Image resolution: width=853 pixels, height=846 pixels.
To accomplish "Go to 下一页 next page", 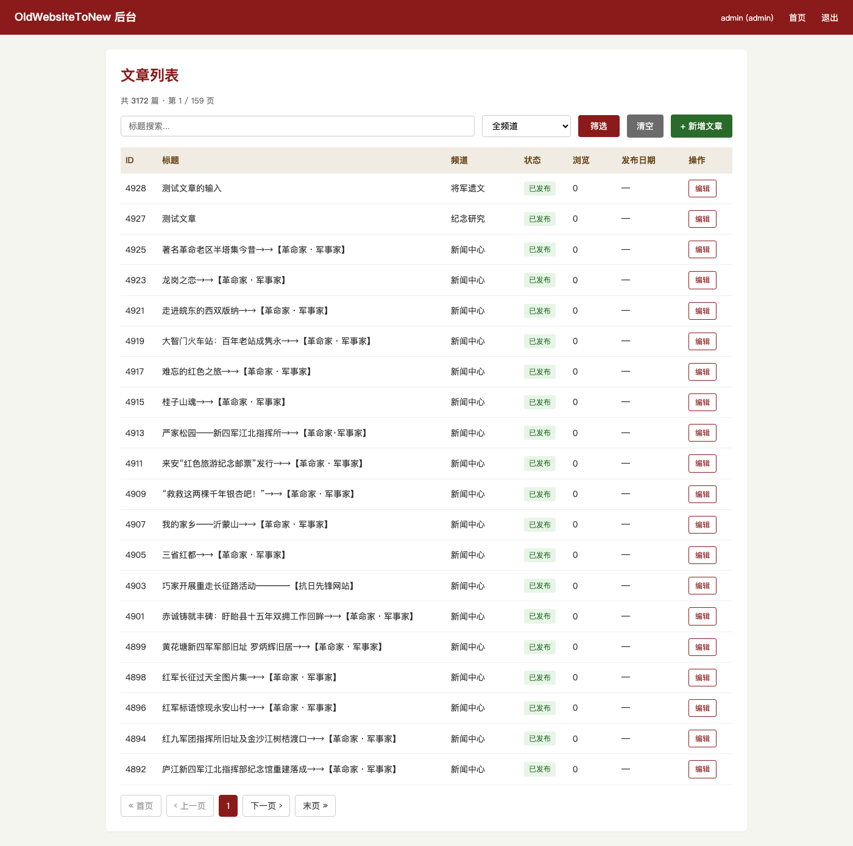I will click(266, 806).
